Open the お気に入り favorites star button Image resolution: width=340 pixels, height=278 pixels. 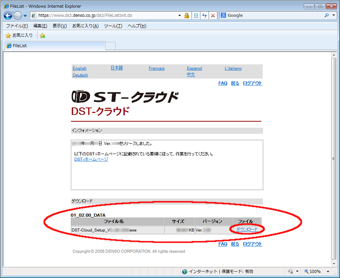pos(19,35)
